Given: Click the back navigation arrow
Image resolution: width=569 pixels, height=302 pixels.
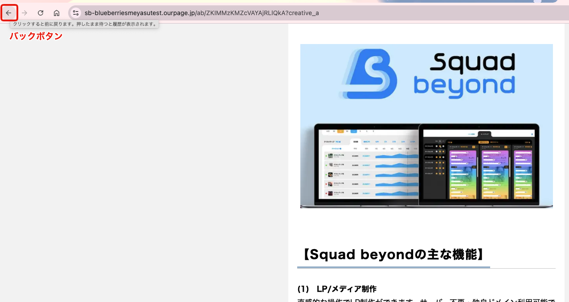Looking at the screenshot, I should [x=9, y=13].
